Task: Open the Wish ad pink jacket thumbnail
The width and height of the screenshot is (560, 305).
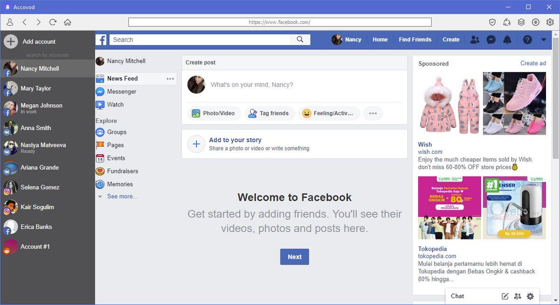Action: [x=449, y=103]
